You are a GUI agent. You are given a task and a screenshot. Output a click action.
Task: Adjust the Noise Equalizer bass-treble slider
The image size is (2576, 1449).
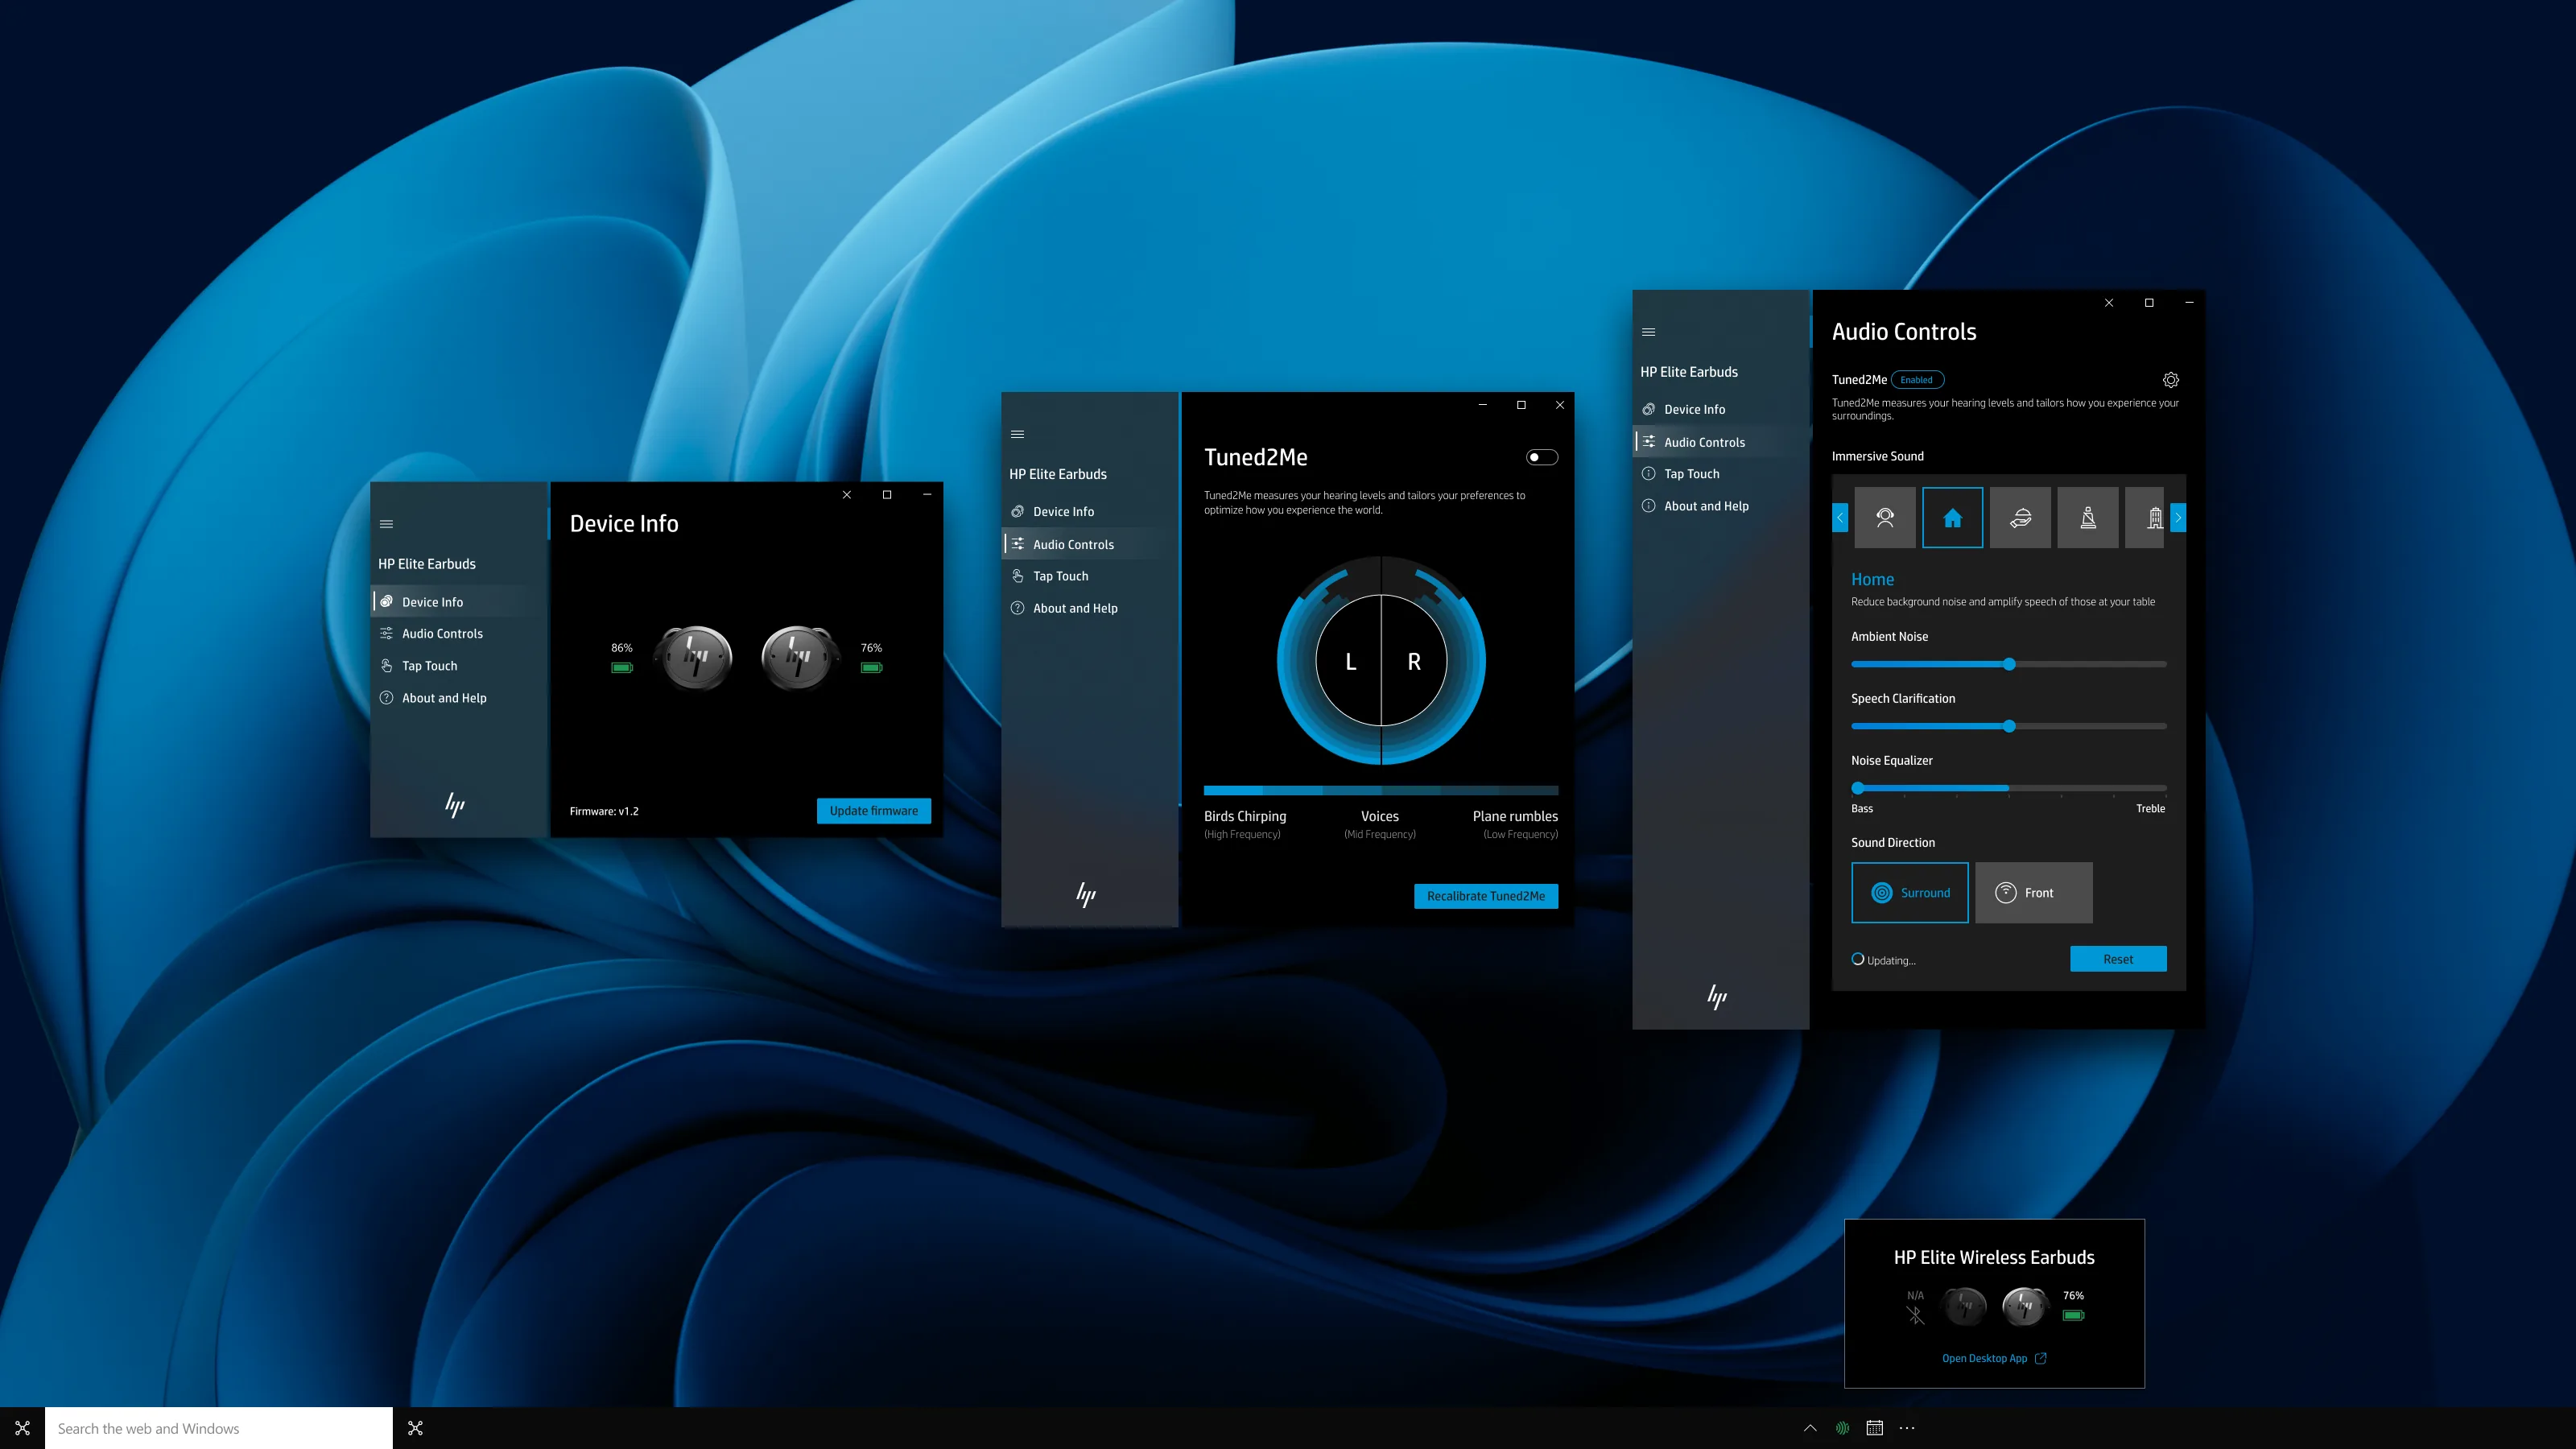pyautogui.click(x=2008, y=788)
